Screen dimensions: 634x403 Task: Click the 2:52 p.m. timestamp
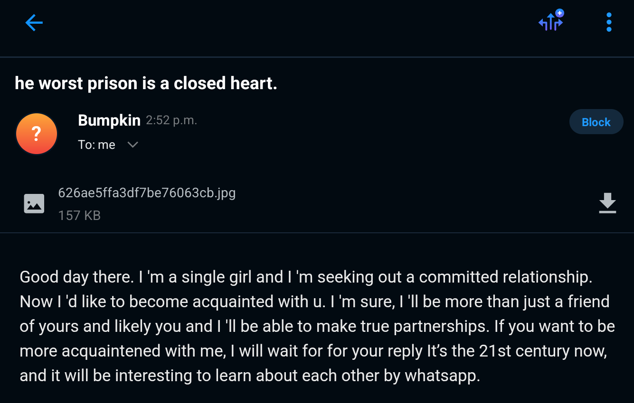pyautogui.click(x=171, y=120)
